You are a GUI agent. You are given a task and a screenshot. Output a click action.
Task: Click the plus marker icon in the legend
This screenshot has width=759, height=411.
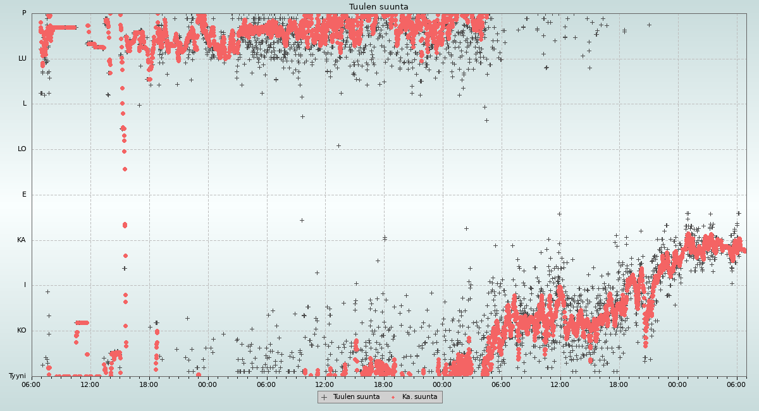[x=324, y=397]
